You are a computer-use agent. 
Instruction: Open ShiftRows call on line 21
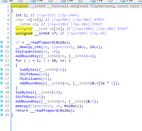coord(25,97)
